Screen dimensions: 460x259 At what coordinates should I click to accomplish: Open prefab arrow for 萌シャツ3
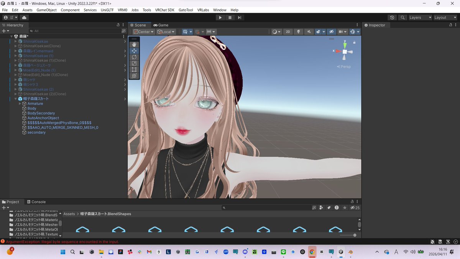(125, 84)
